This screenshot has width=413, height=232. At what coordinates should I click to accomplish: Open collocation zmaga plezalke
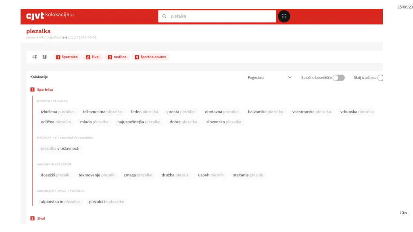point(138,175)
